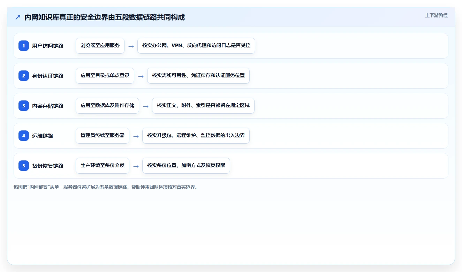Select the 运维链路 label
The height and width of the screenshot is (272, 462).
(43, 136)
